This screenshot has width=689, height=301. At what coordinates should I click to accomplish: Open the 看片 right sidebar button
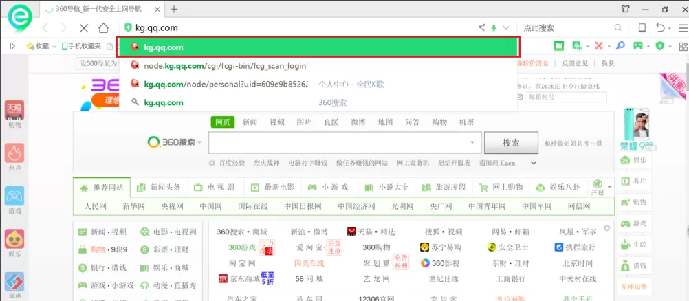click(x=634, y=181)
